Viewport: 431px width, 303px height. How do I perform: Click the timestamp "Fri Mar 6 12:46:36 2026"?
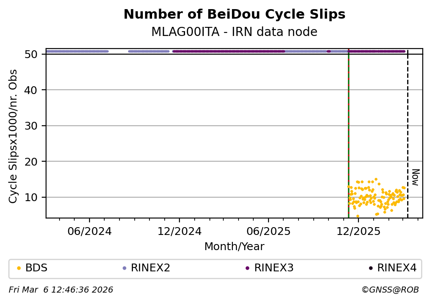[61, 290]
